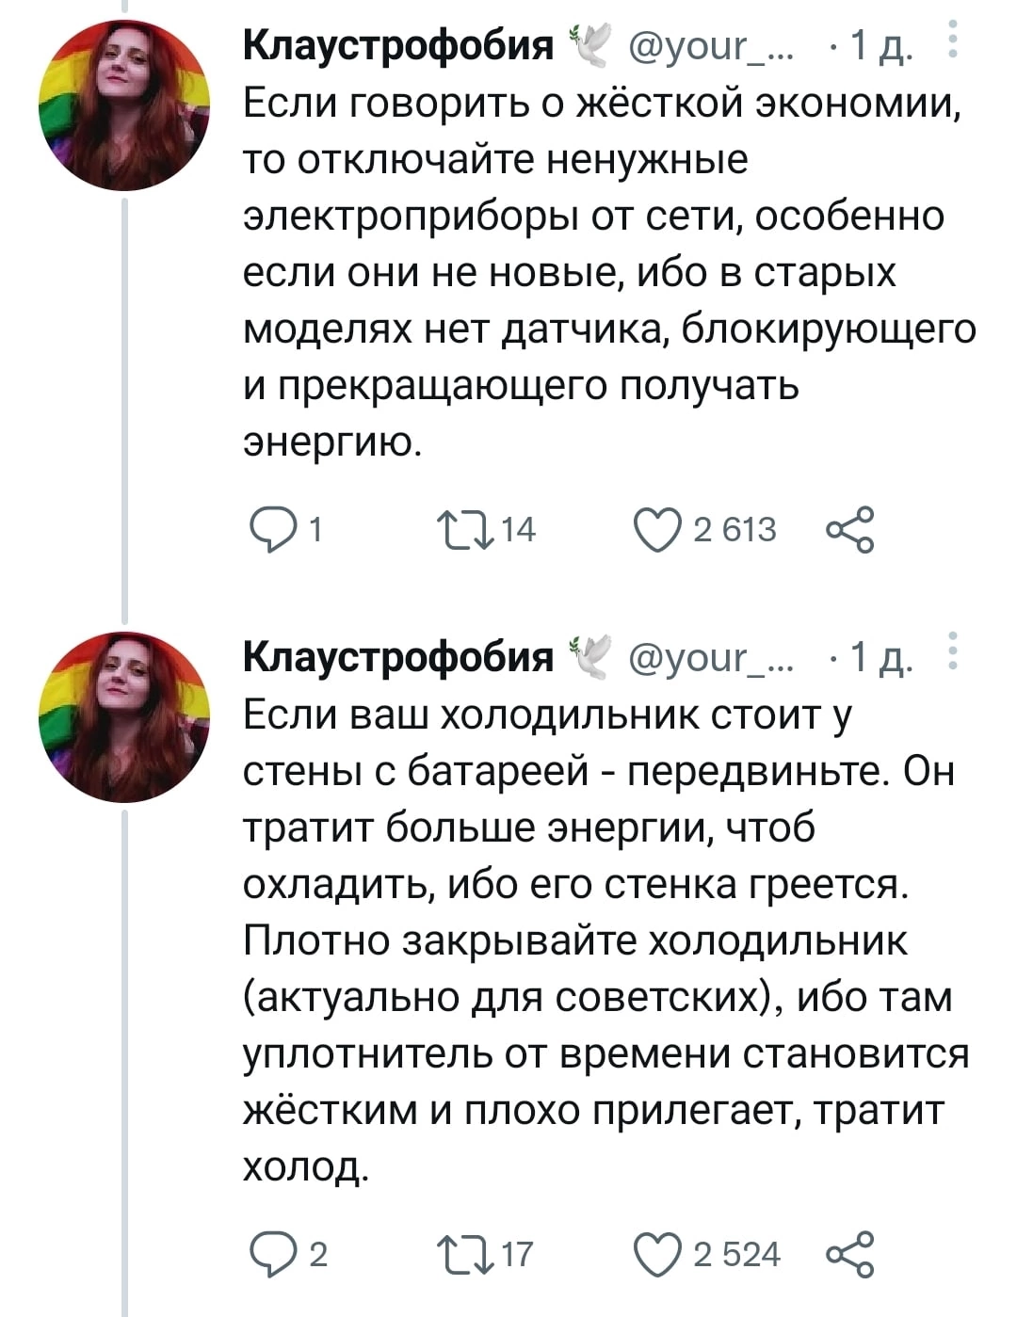Open Клаустрофобия profile from first tweet name
The width and height of the screenshot is (1017, 1317).
click(397, 44)
